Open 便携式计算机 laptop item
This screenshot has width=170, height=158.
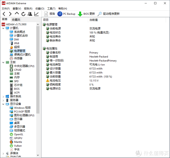[20, 55]
